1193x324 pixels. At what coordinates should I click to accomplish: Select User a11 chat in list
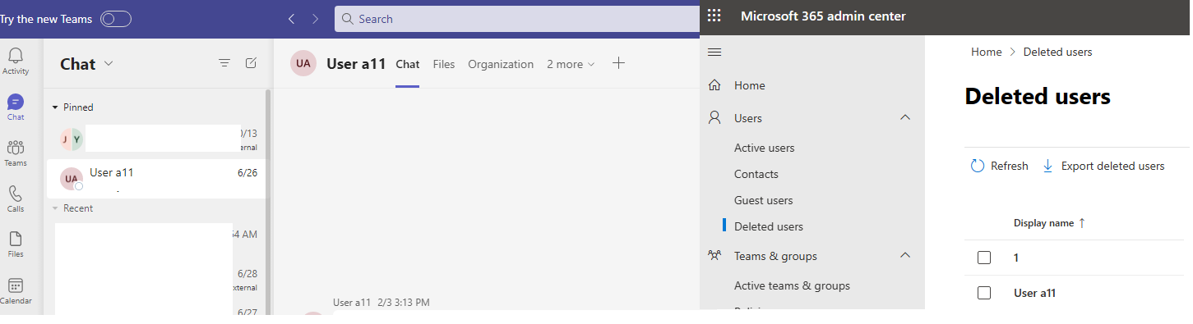156,179
